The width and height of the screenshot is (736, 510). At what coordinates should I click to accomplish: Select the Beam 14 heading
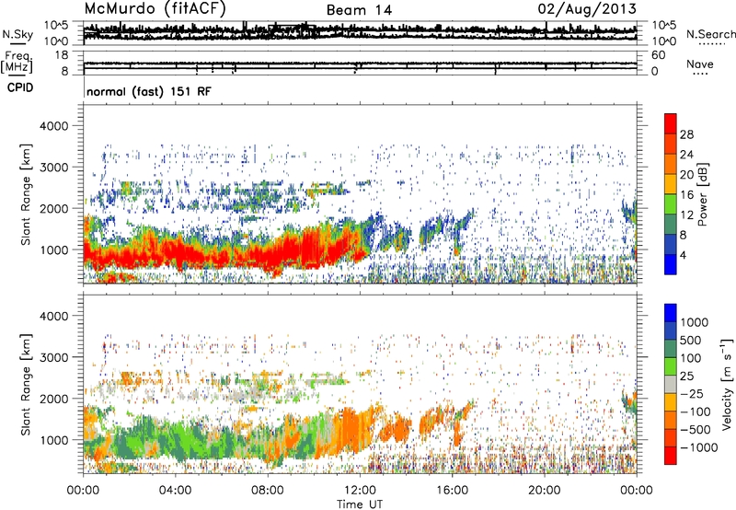click(x=359, y=10)
